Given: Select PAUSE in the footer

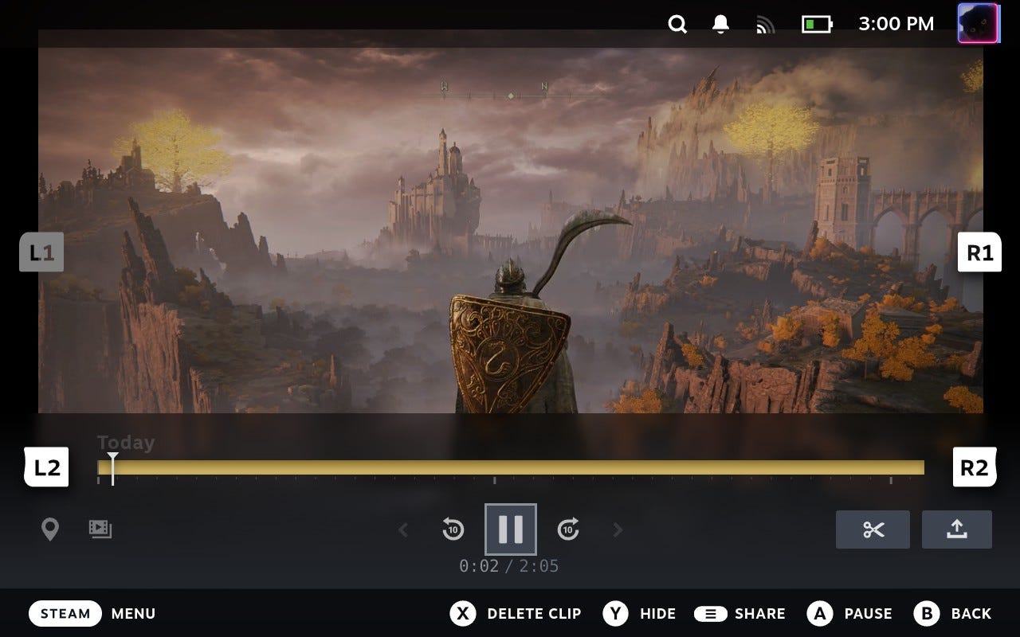Looking at the screenshot, I should click(868, 614).
